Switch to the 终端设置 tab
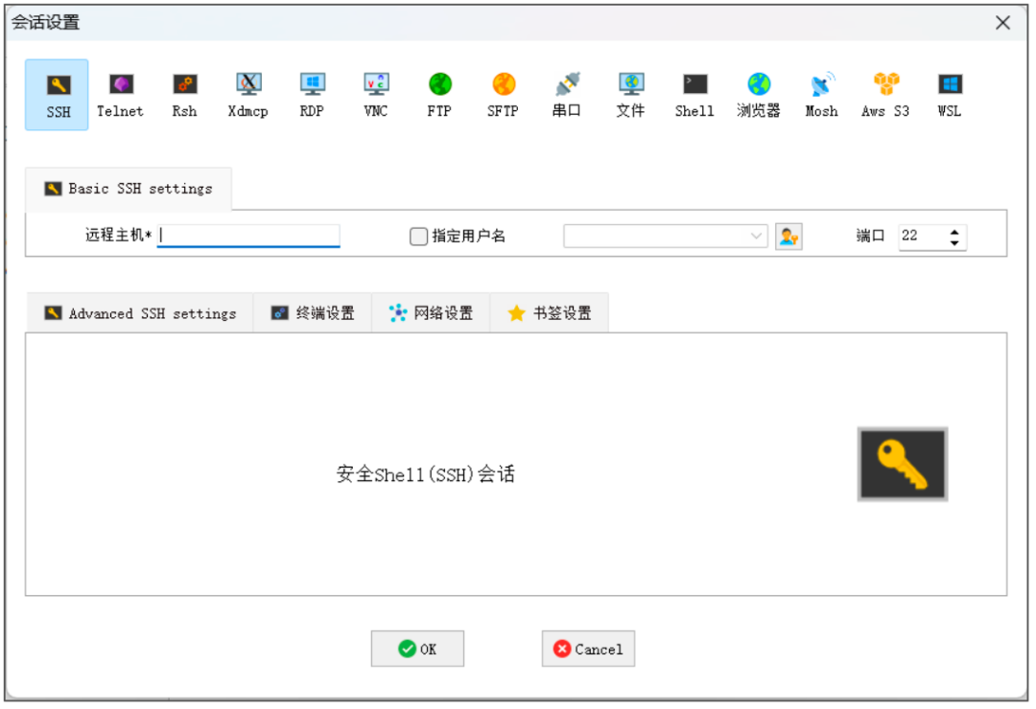The height and width of the screenshot is (709, 1036). click(311, 311)
